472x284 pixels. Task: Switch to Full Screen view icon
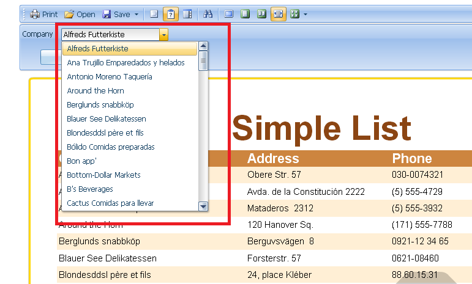229,14
